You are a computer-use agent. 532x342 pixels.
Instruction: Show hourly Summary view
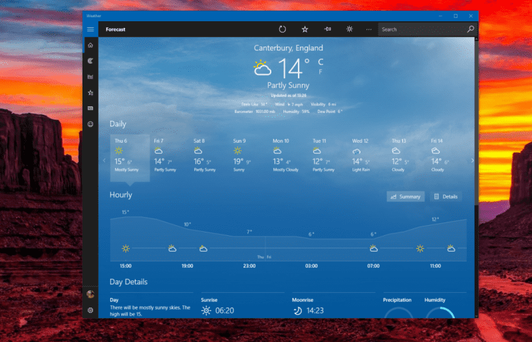(405, 197)
